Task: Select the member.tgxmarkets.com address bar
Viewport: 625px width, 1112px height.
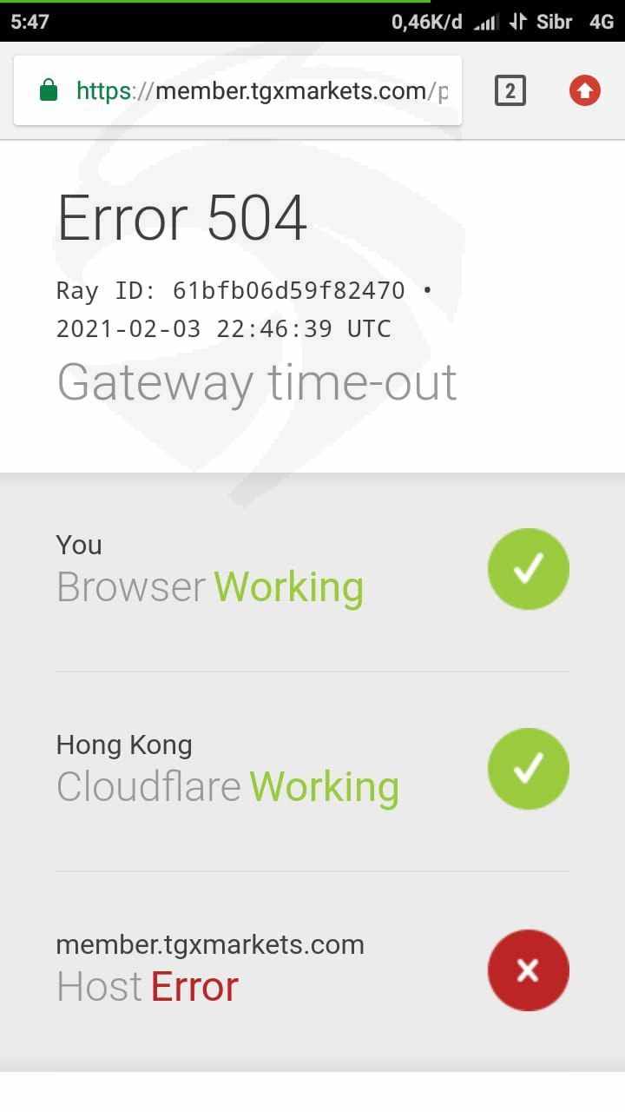Action: pos(238,90)
